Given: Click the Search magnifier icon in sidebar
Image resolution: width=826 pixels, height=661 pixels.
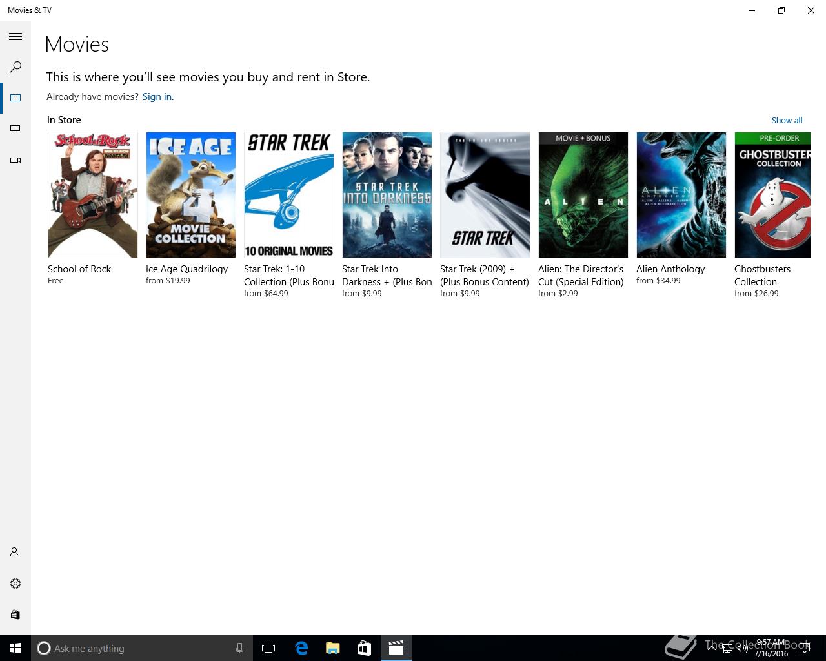Looking at the screenshot, I should click(15, 67).
